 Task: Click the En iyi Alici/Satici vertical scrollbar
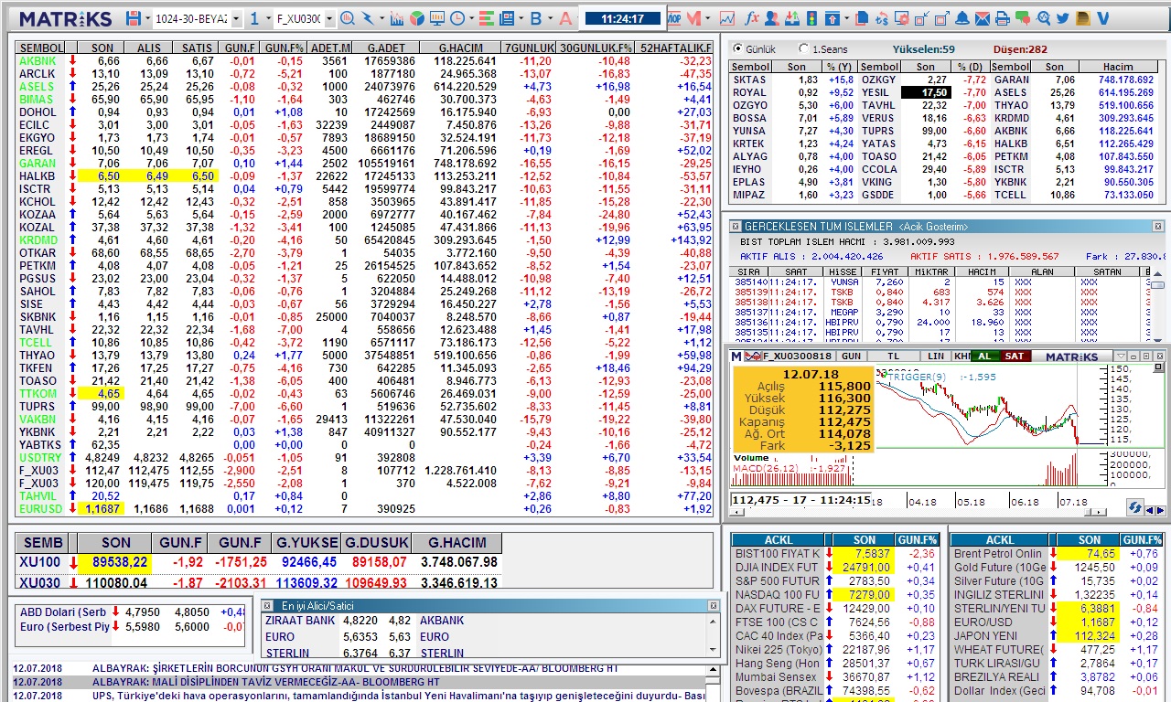[714, 634]
